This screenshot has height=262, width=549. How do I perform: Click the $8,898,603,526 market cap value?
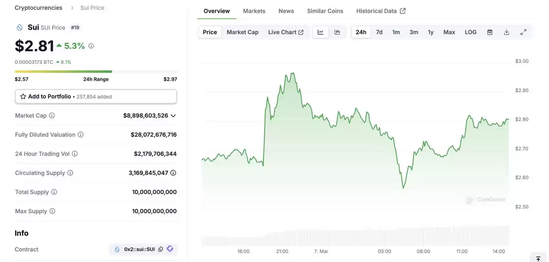(145, 115)
